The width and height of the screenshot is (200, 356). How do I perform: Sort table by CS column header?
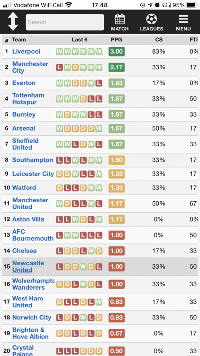pyautogui.click(x=159, y=40)
